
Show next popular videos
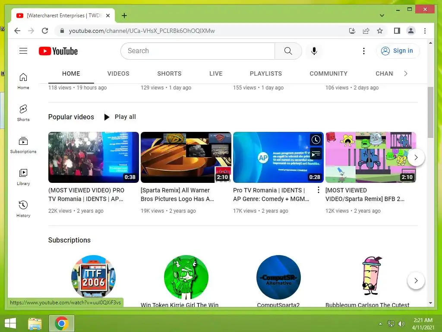(416, 157)
